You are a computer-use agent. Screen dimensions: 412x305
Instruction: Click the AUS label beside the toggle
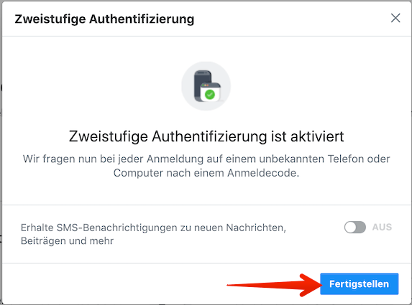[x=382, y=227]
